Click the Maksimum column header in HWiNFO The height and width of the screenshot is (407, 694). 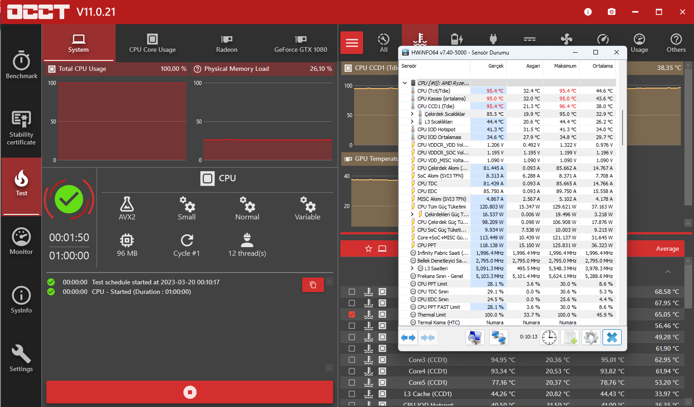coord(565,66)
